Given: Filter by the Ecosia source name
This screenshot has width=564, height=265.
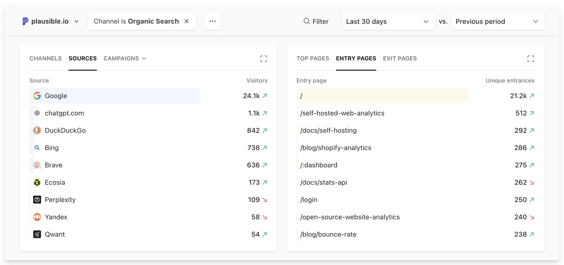Looking at the screenshot, I should coord(55,182).
